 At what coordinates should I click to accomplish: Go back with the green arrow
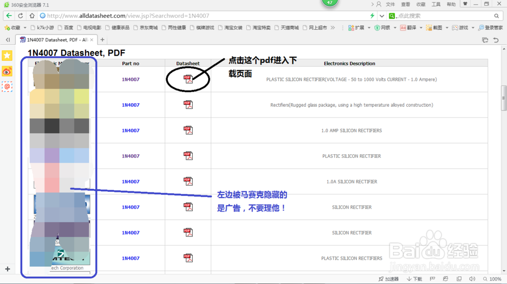point(9,16)
